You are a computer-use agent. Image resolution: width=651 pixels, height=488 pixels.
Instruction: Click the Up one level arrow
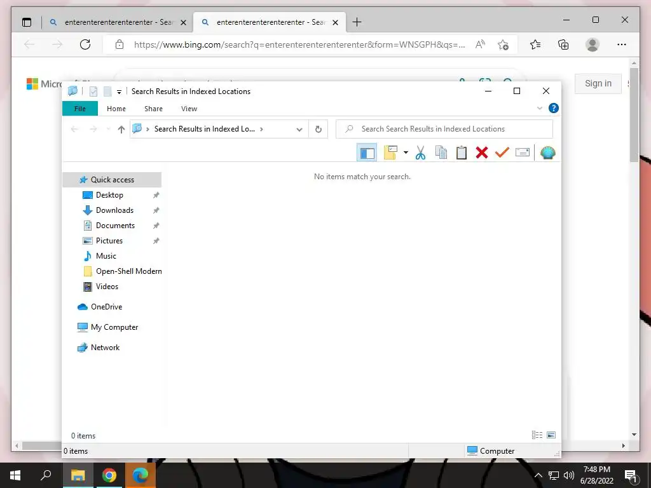point(121,130)
